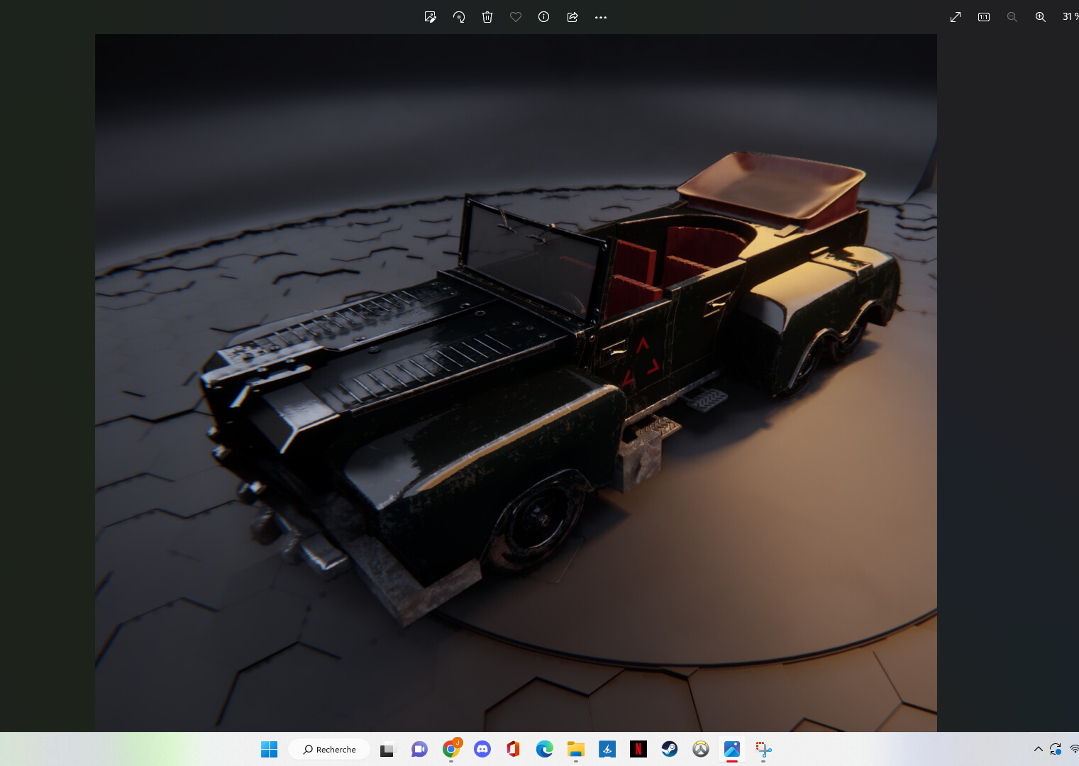The width and height of the screenshot is (1079, 766).
Task: Open Netflix from the taskbar
Action: click(638, 749)
